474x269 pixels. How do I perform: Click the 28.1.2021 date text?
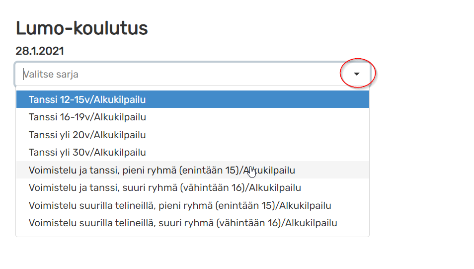tap(40, 51)
